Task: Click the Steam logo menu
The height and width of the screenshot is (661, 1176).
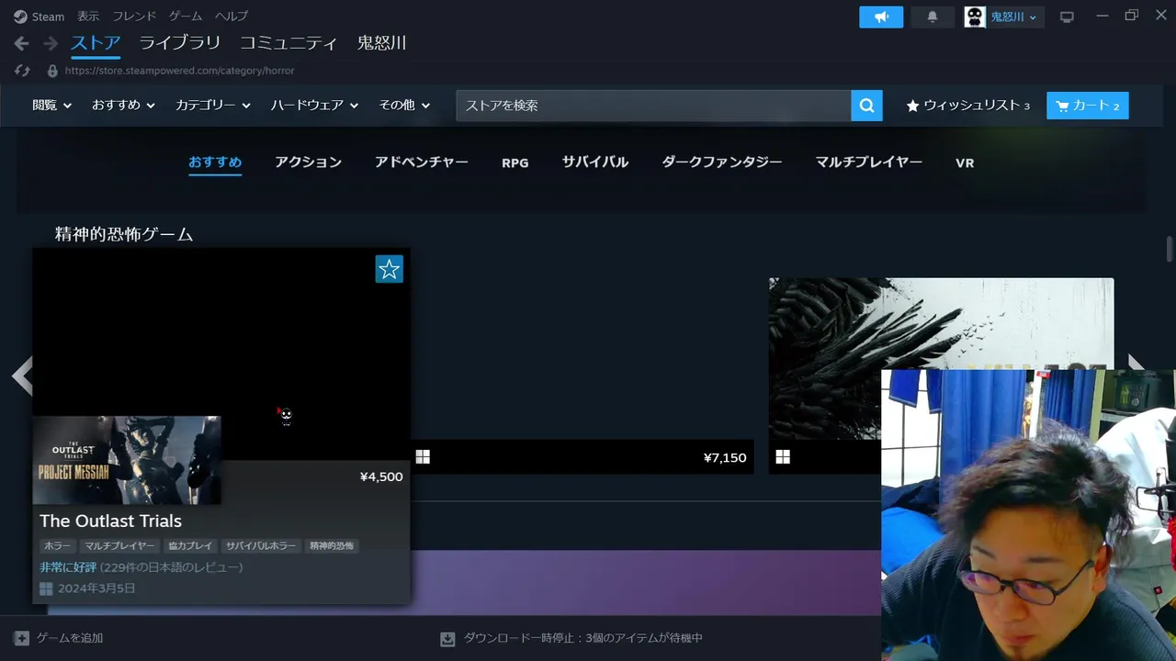Action: click(20, 17)
